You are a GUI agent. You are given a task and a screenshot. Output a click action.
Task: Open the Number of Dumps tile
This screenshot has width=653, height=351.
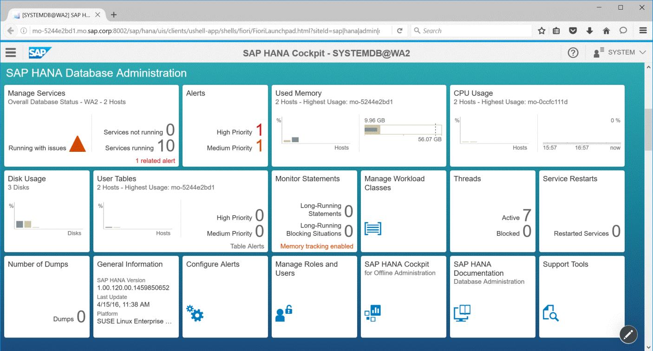pyautogui.click(x=47, y=296)
